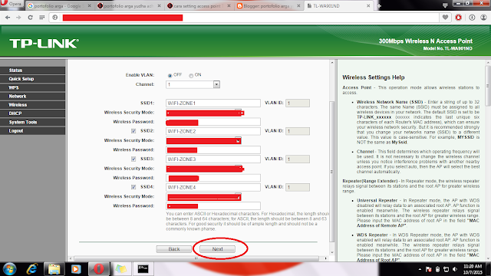Viewport: 491px width, 276px height.
Task: Toggle the SSID4 checkbox
Action: 133,187
